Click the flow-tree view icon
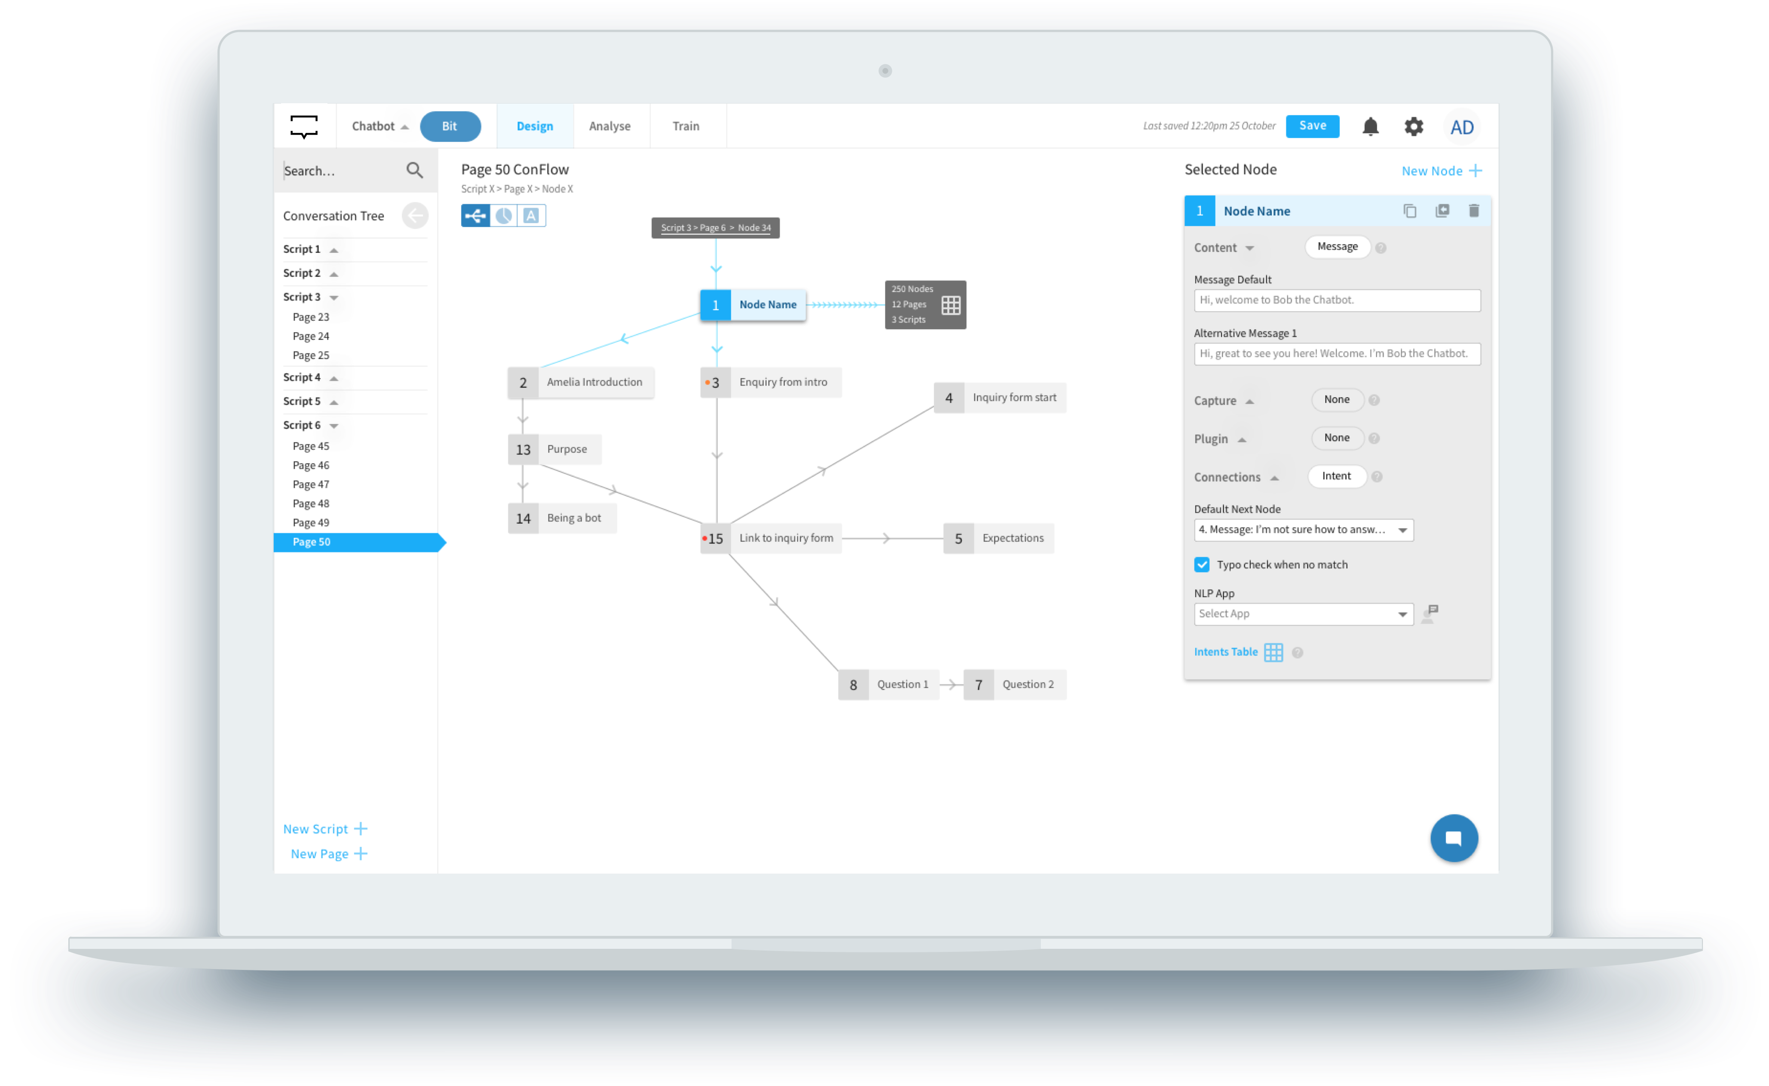 click(x=475, y=215)
